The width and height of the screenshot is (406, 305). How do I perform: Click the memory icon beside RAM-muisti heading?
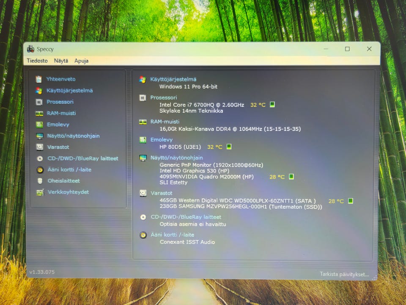pos(143,122)
